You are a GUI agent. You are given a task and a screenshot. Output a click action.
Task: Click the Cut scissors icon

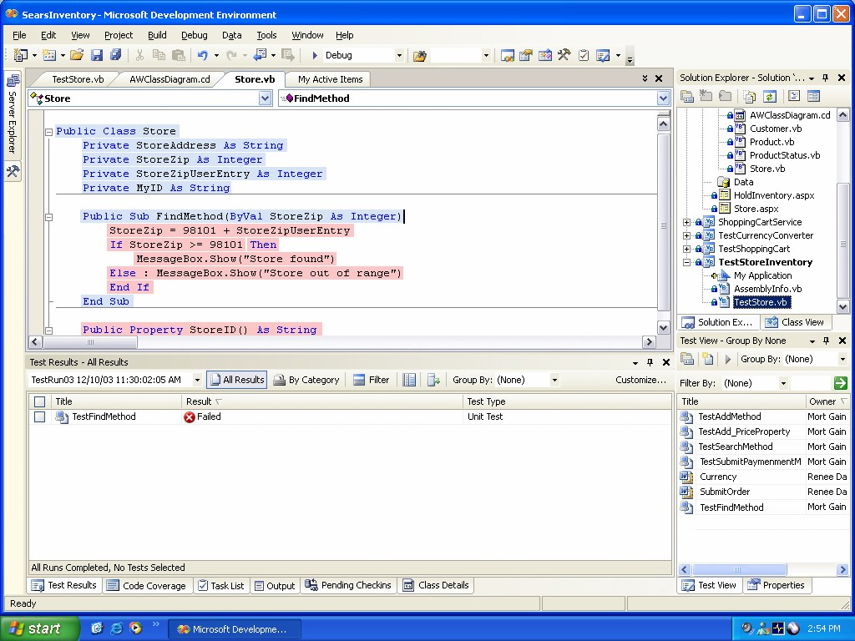(139, 55)
